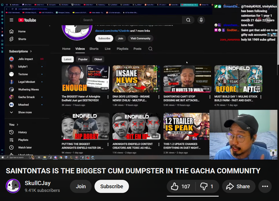This screenshot has width=279, height=201.
Task: Open SkullCJay channel avatar below video
Action: click(13, 186)
